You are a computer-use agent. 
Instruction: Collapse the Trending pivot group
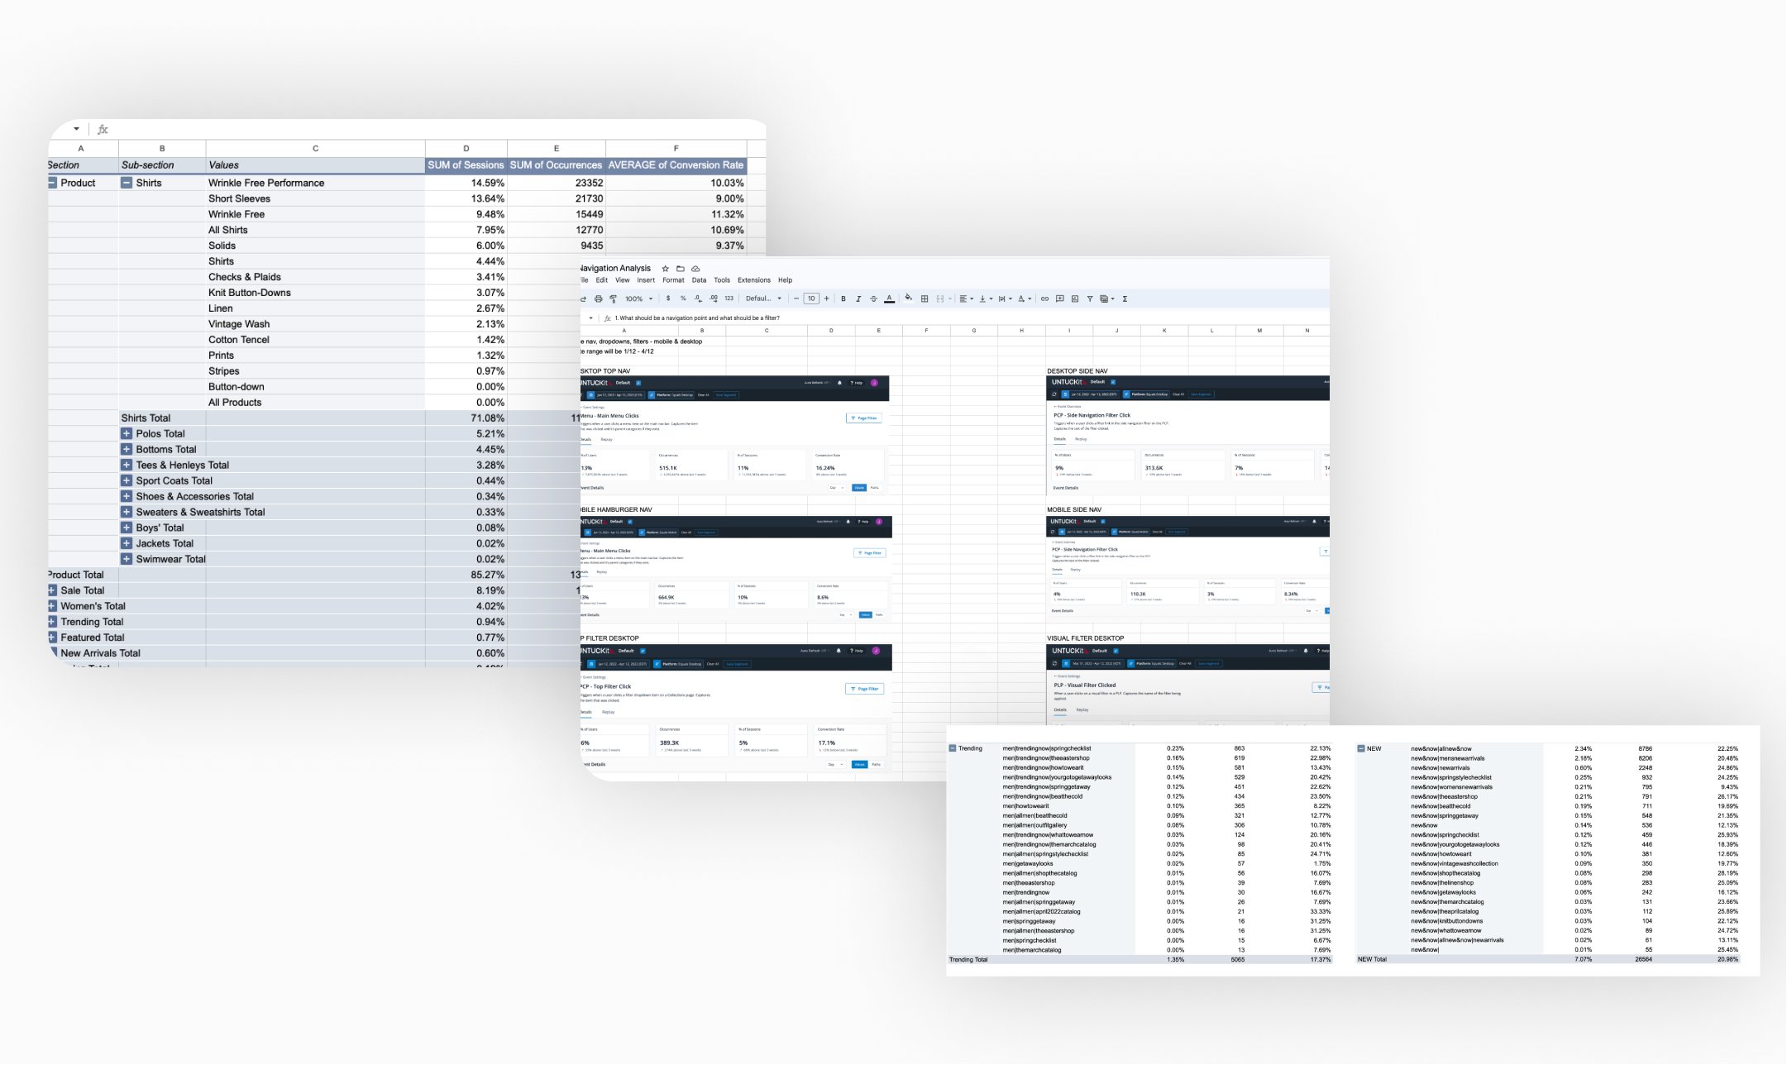pos(952,748)
